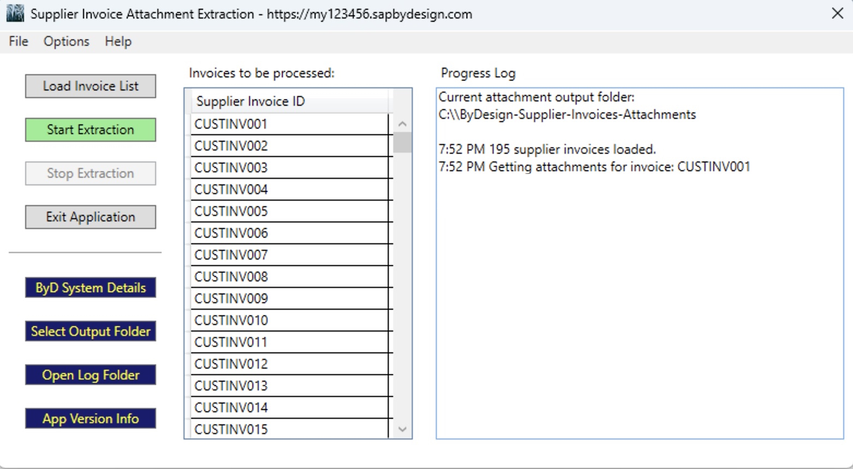Viewport: 853px width, 469px height.
Task: Show the App Version Info
Action: click(x=90, y=418)
